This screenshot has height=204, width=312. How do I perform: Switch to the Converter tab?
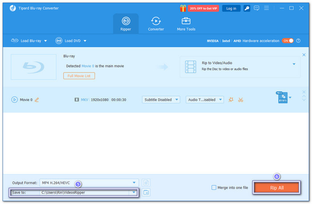[x=156, y=24]
